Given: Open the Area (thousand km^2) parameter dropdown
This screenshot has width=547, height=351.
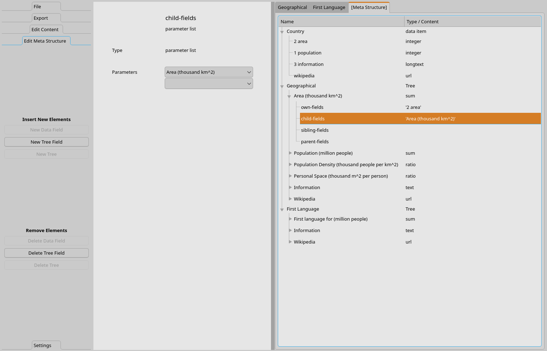Looking at the screenshot, I should point(209,72).
